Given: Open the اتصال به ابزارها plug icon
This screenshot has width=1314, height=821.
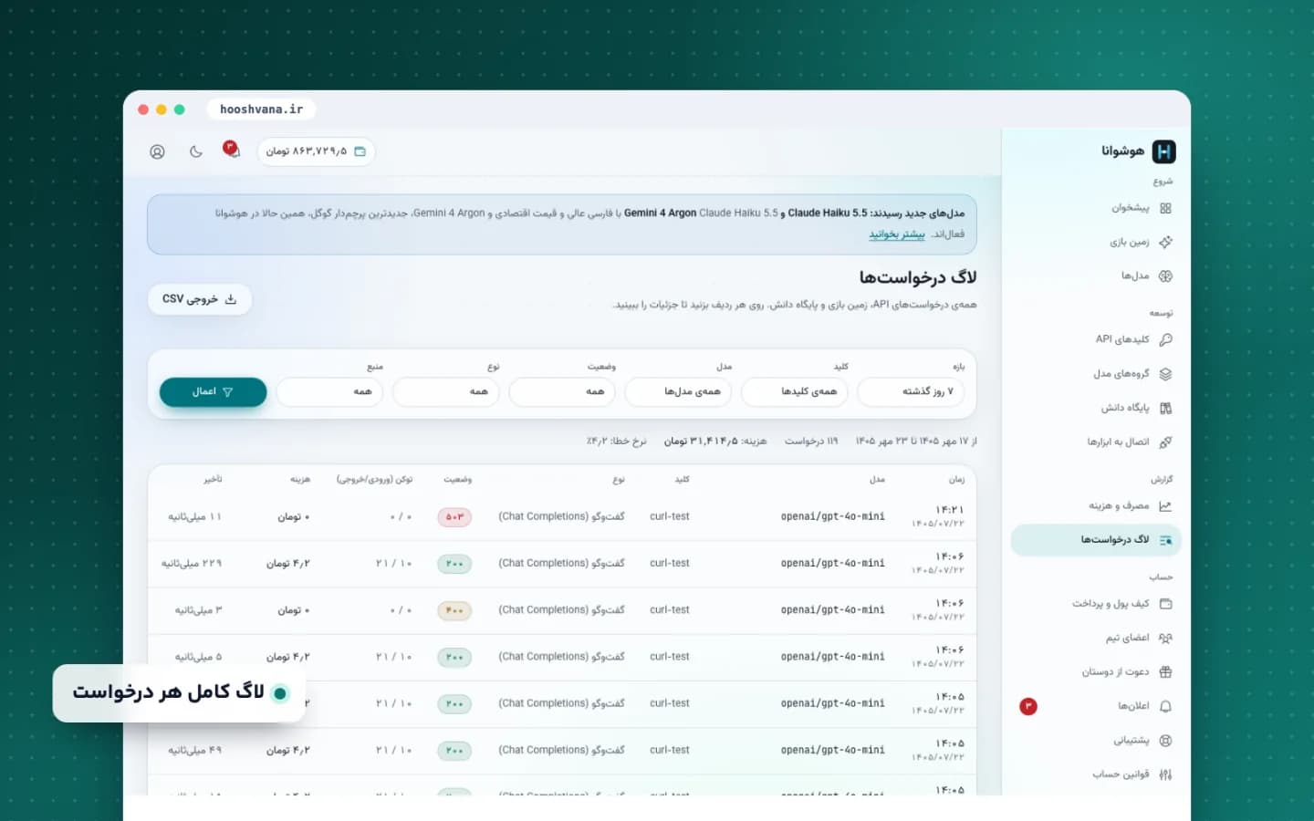Looking at the screenshot, I should pos(1165,442).
